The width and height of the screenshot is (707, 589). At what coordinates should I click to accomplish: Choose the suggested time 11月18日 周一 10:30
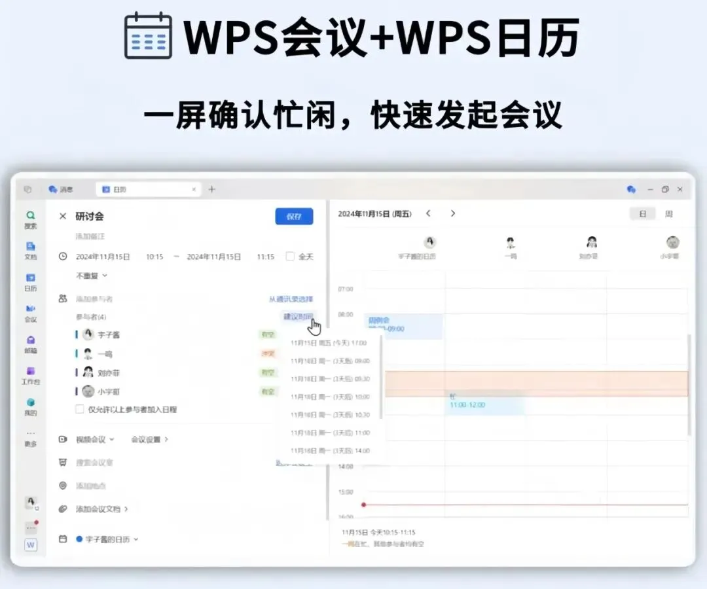click(x=330, y=415)
